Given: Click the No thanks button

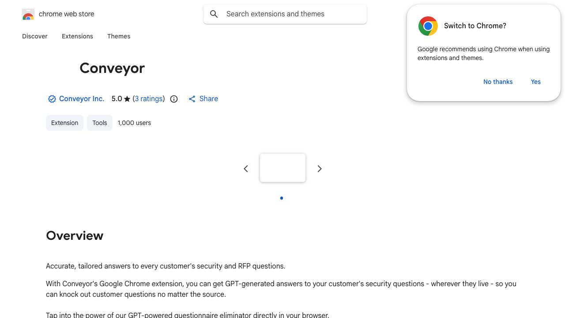Looking at the screenshot, I should tap(498, 82).
